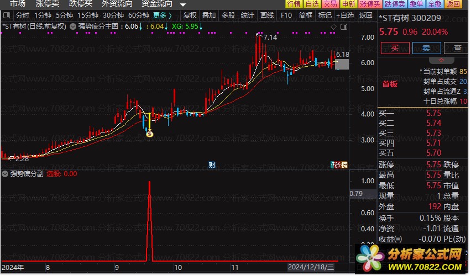Switch to 60分钟 chart period
The height and width of the screenshot is (276, 471).
coord(138,15)
